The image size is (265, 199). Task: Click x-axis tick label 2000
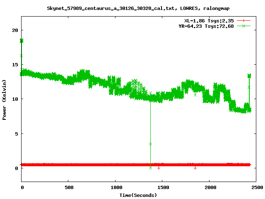(210, 187)
